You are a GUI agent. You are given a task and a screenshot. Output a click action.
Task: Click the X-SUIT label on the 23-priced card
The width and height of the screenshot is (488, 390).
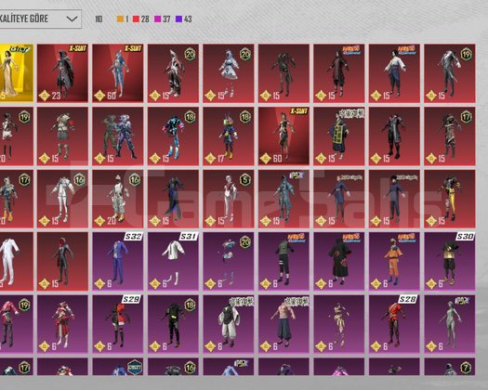[x=78, y=48]
